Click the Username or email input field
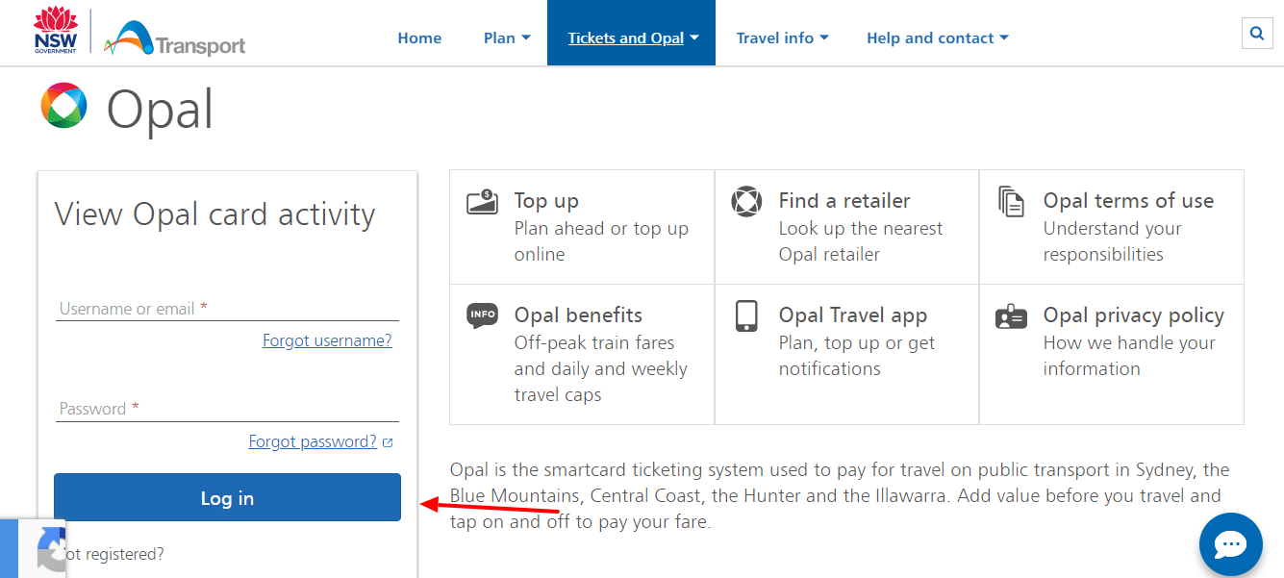 (x=227, y=308)
